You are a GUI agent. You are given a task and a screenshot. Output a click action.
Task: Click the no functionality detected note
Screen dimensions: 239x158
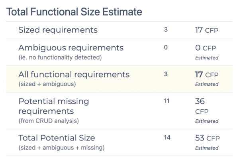[60, 57]
